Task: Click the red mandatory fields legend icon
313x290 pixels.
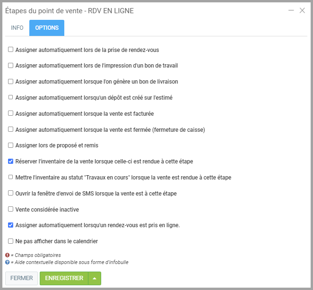Action: [7, 255]
